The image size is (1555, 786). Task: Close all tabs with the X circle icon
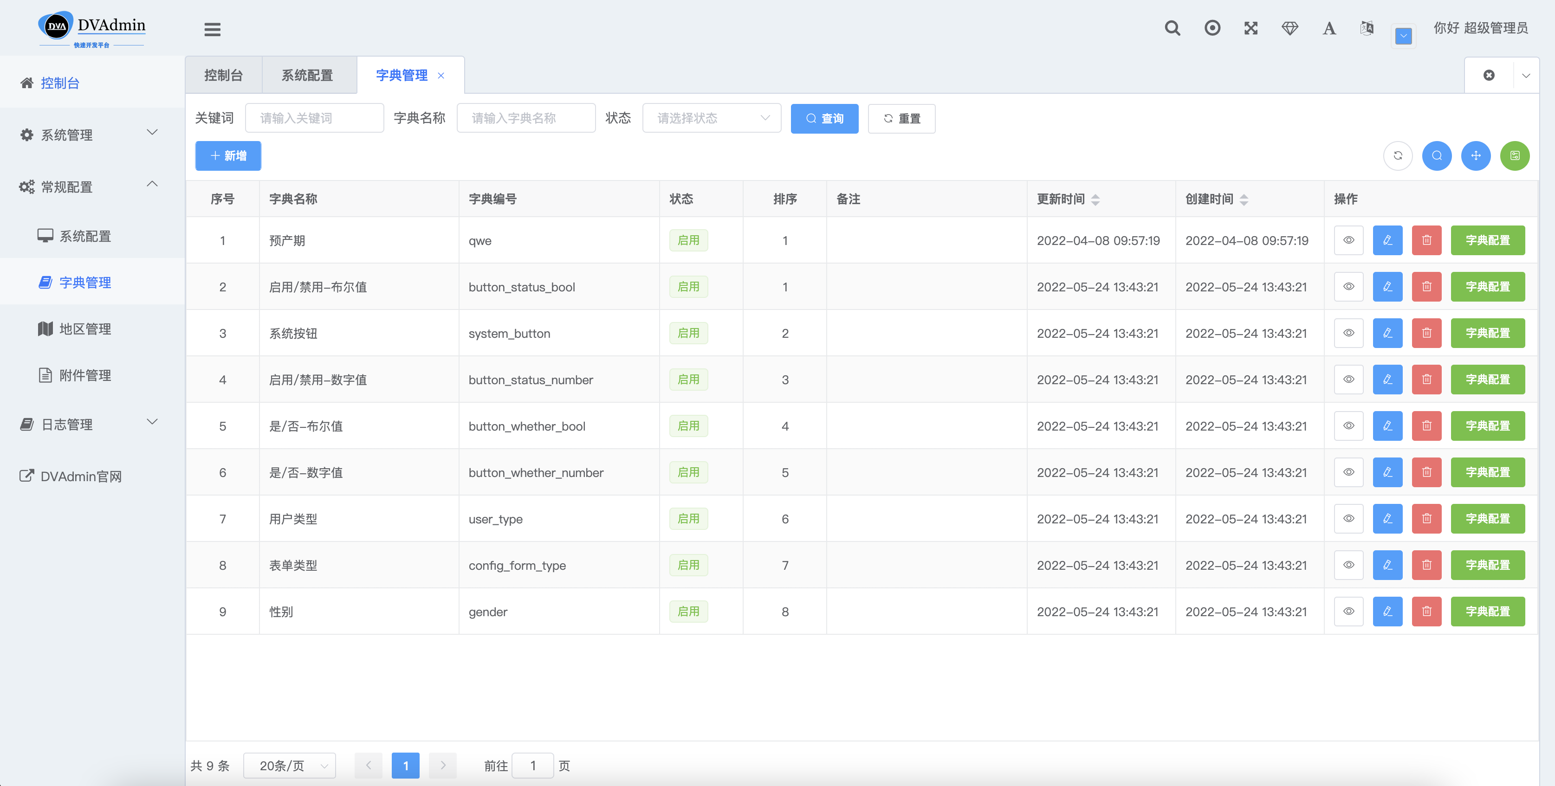coord(1489,76)
